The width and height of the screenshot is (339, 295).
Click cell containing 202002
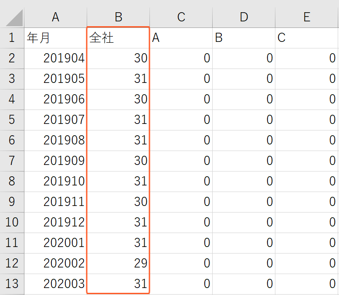pos(56,264)
